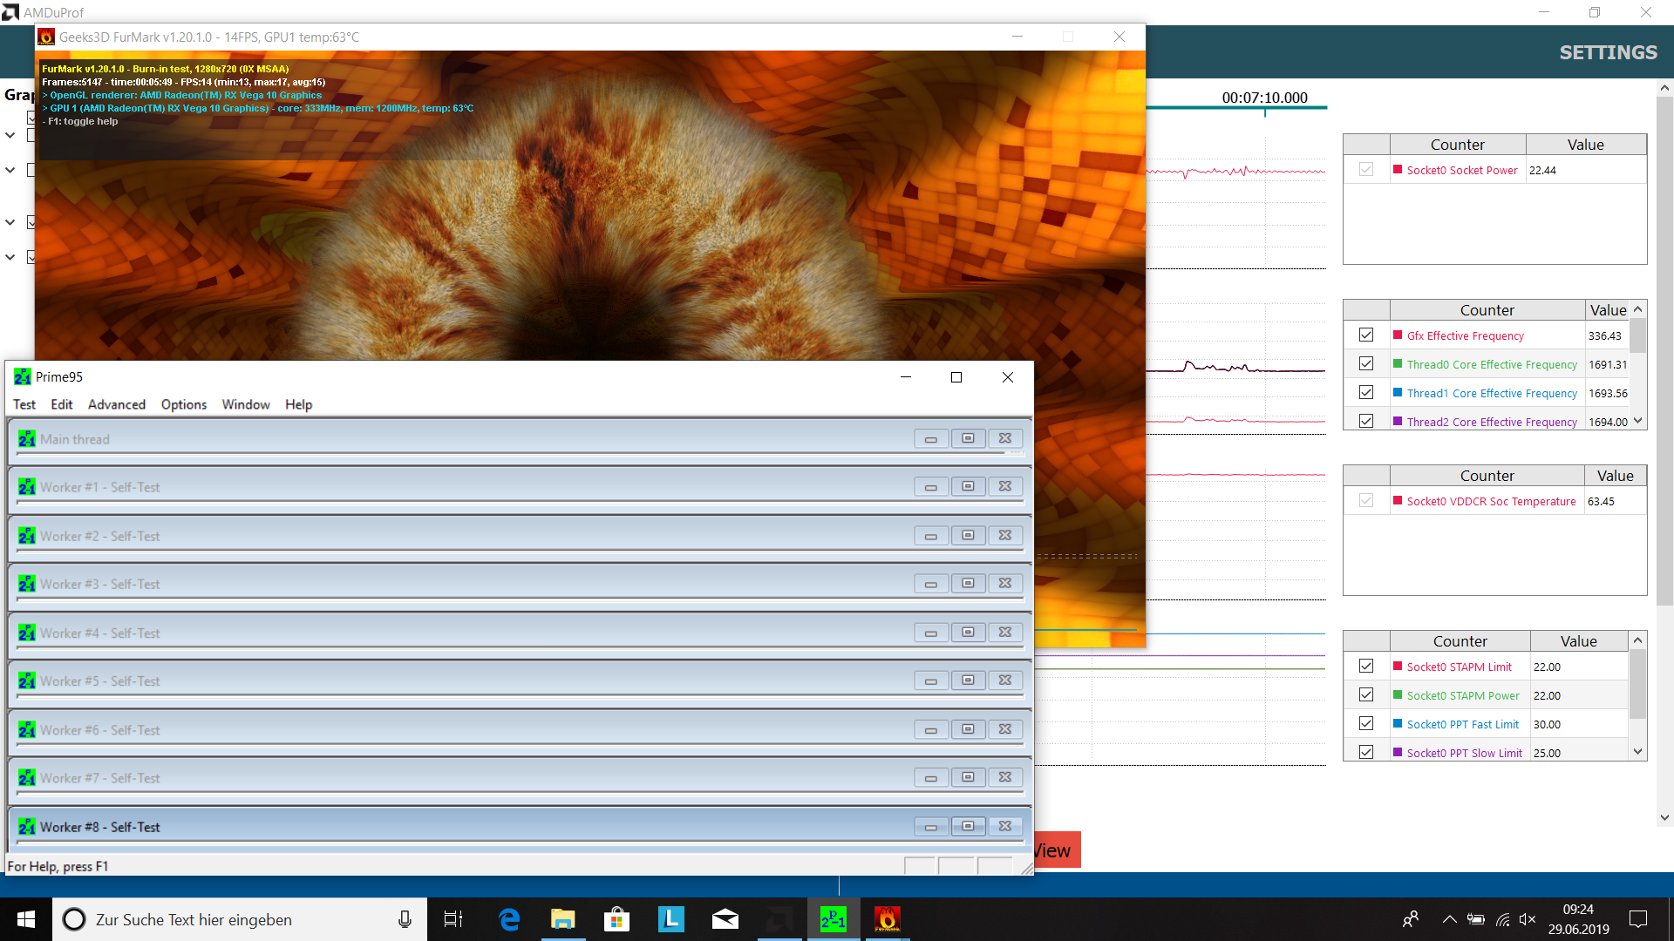The image size is (1674, 941).
Task: Click the microphone icon in the search box
Action: [x=405, y=919]
